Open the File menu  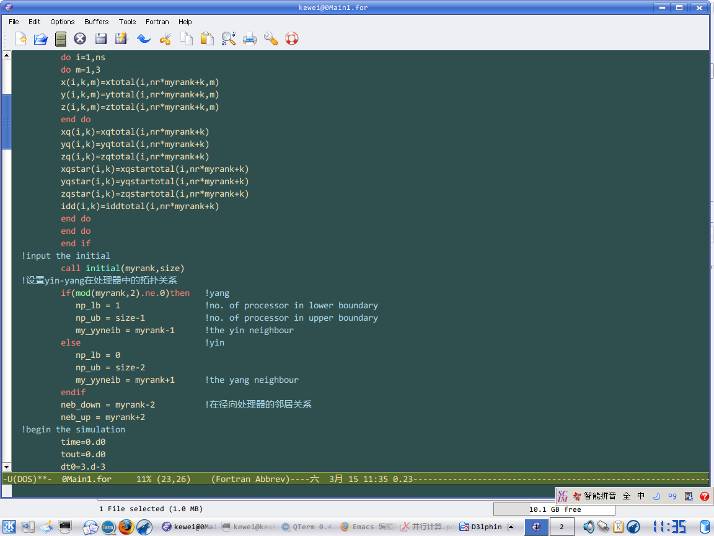pos(14,22)
